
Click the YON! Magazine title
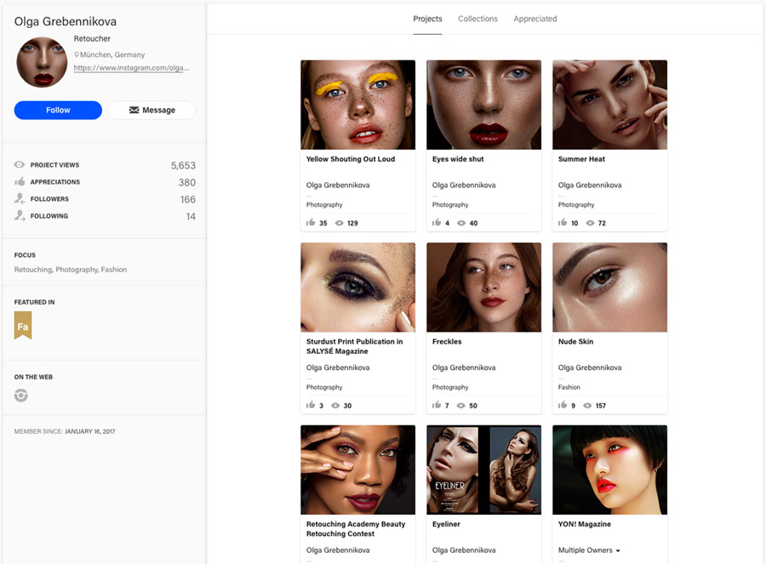click(584, 525)
